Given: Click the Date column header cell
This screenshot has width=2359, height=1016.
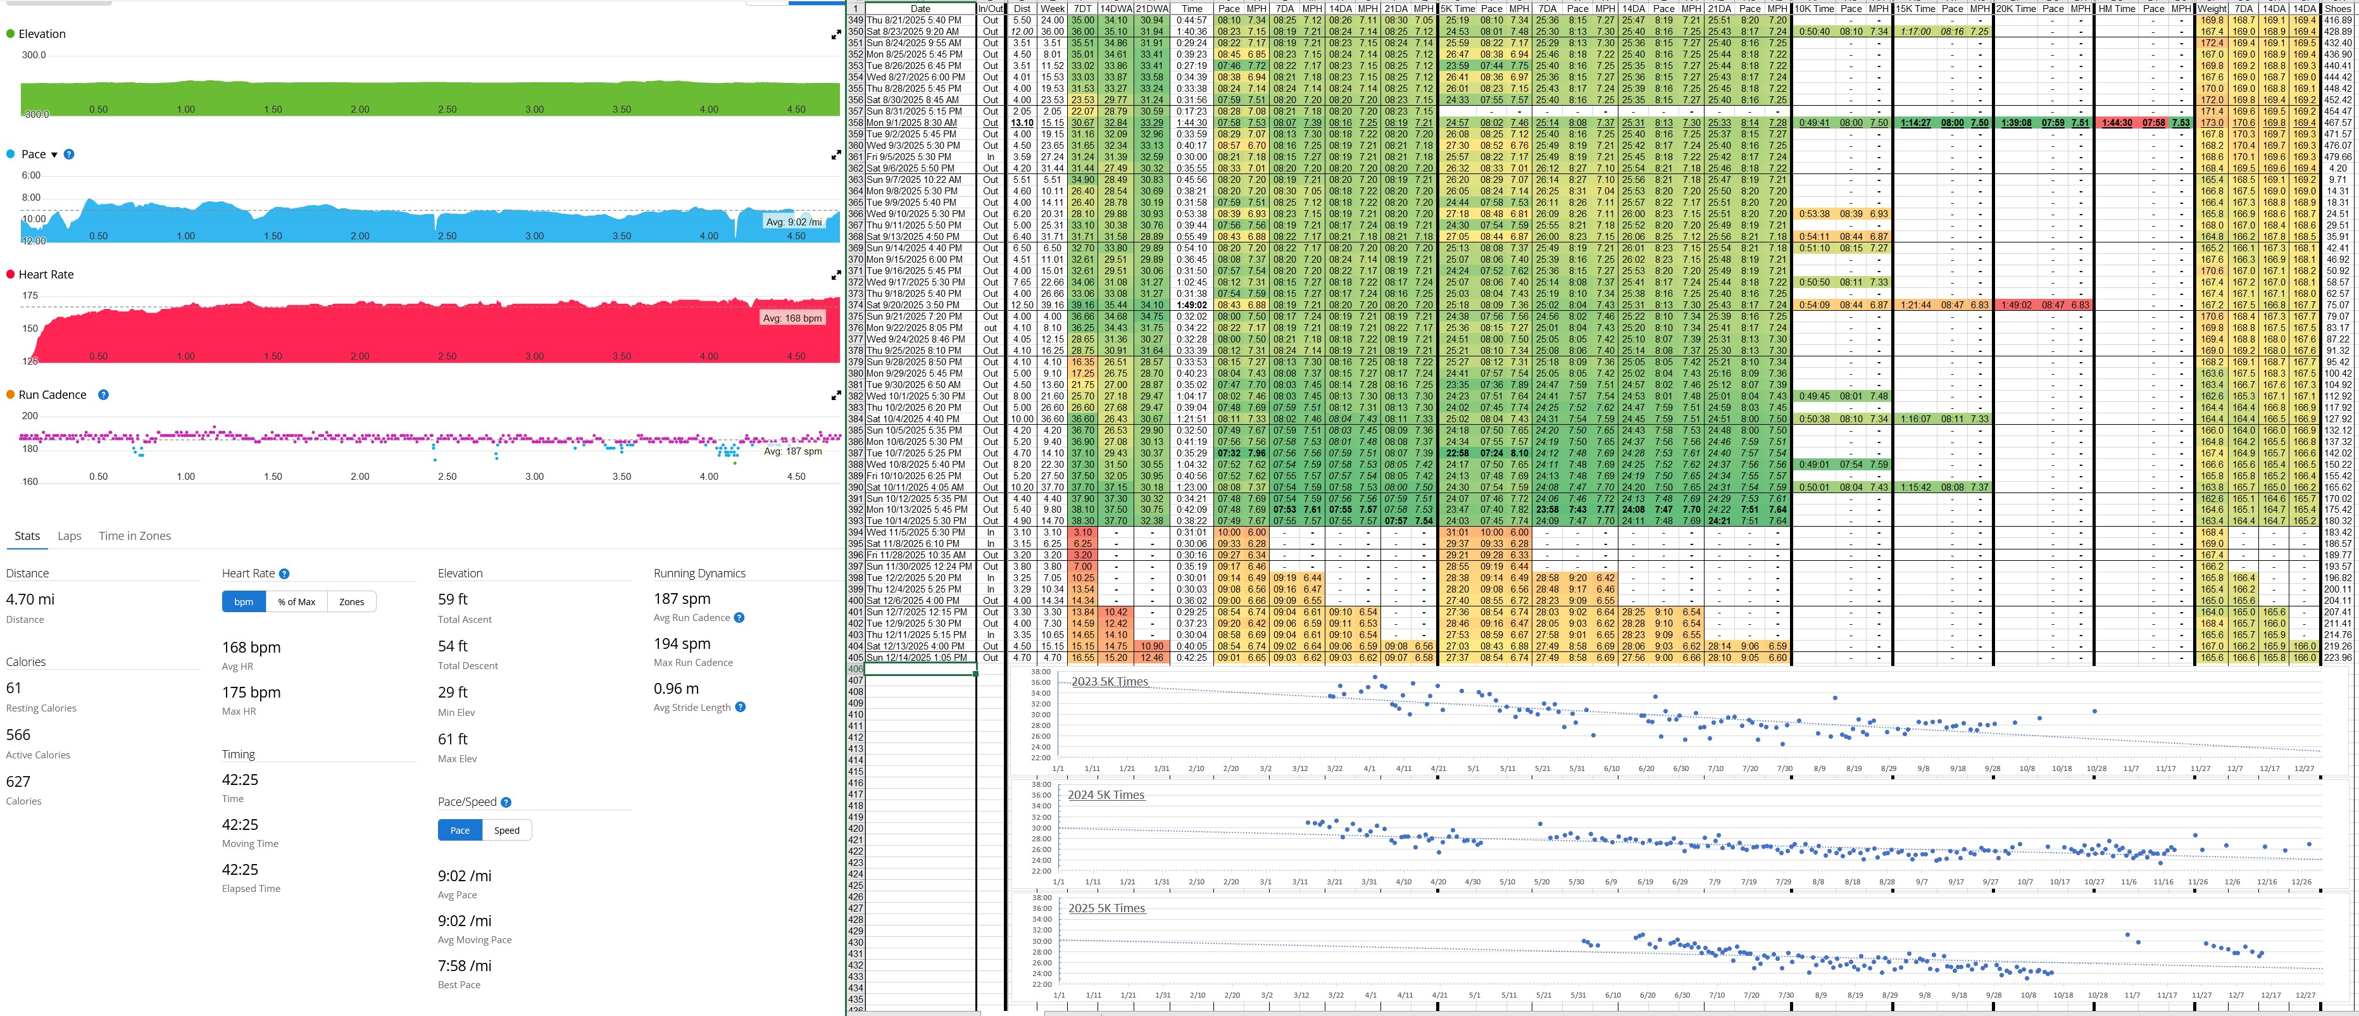Looking at the screenshot, I should [x=920, y=8].
